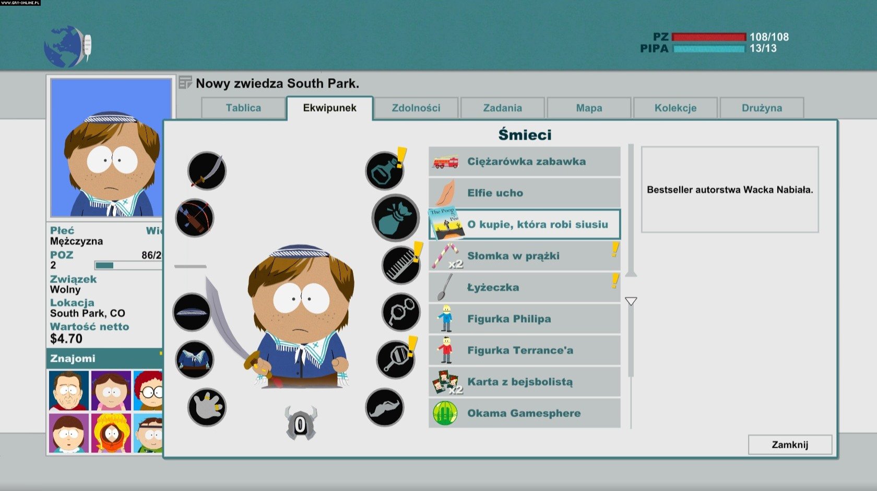This screenshot has height=491, width=877.
Task: Open the Znajomi friends header
Action: click(104, 358)
